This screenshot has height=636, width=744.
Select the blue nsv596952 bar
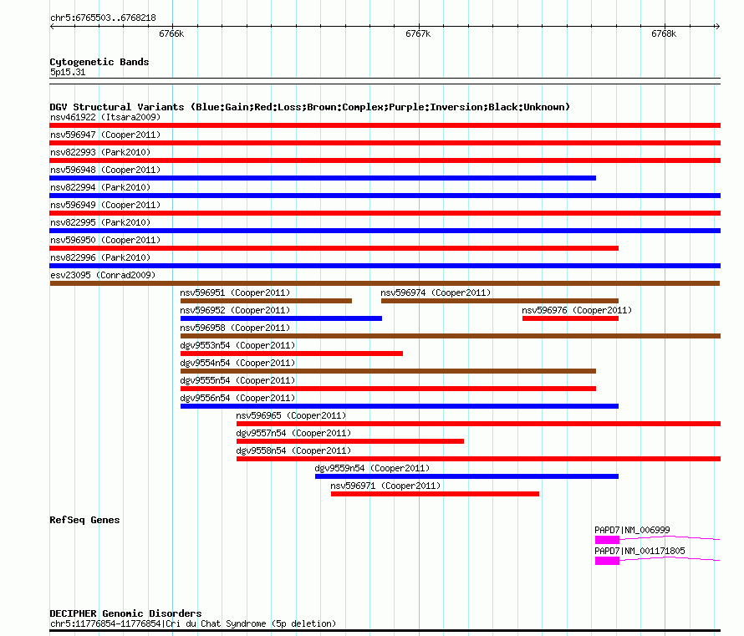[x=281, y=318]
